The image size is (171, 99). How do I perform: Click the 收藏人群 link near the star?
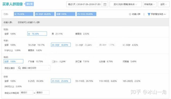(x=136, y=14)
